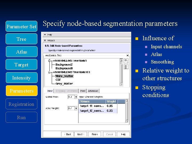Collapse the Wizard section header
The width and height of the screenshot is (192, 144).
45,41
